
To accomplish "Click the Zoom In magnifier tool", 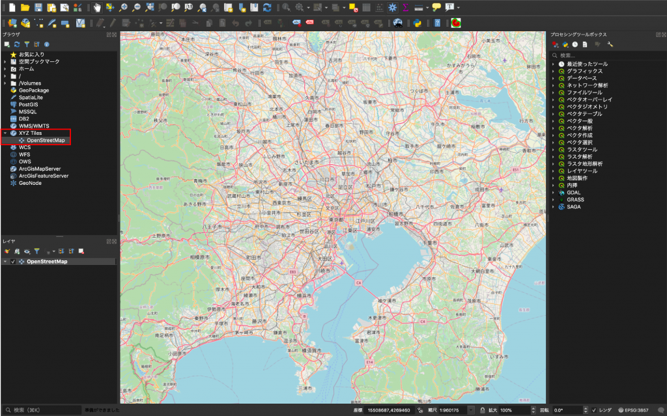I will [x=123, y=7].
